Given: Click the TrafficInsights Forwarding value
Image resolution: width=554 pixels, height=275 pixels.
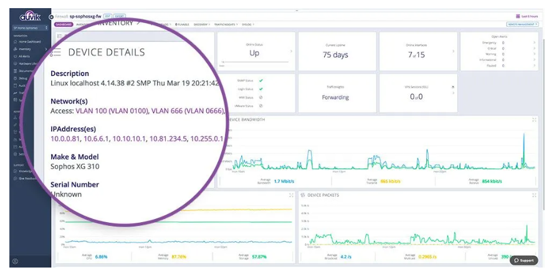Looking at the screenshot, I should (x=335, y=97).
